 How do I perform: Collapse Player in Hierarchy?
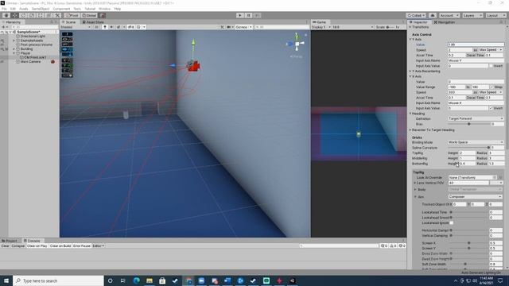point(14,53)
